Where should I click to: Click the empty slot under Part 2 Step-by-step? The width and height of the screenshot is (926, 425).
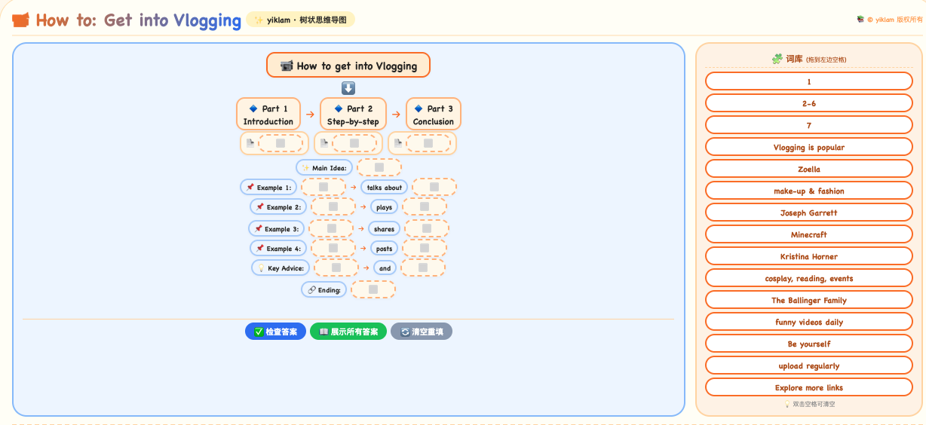pyautogui.click(x=354, y=143)
